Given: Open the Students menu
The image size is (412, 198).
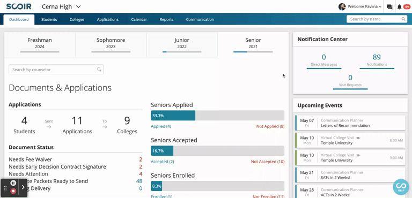Looking at the screenshot, I should click(x=49, y=19).
